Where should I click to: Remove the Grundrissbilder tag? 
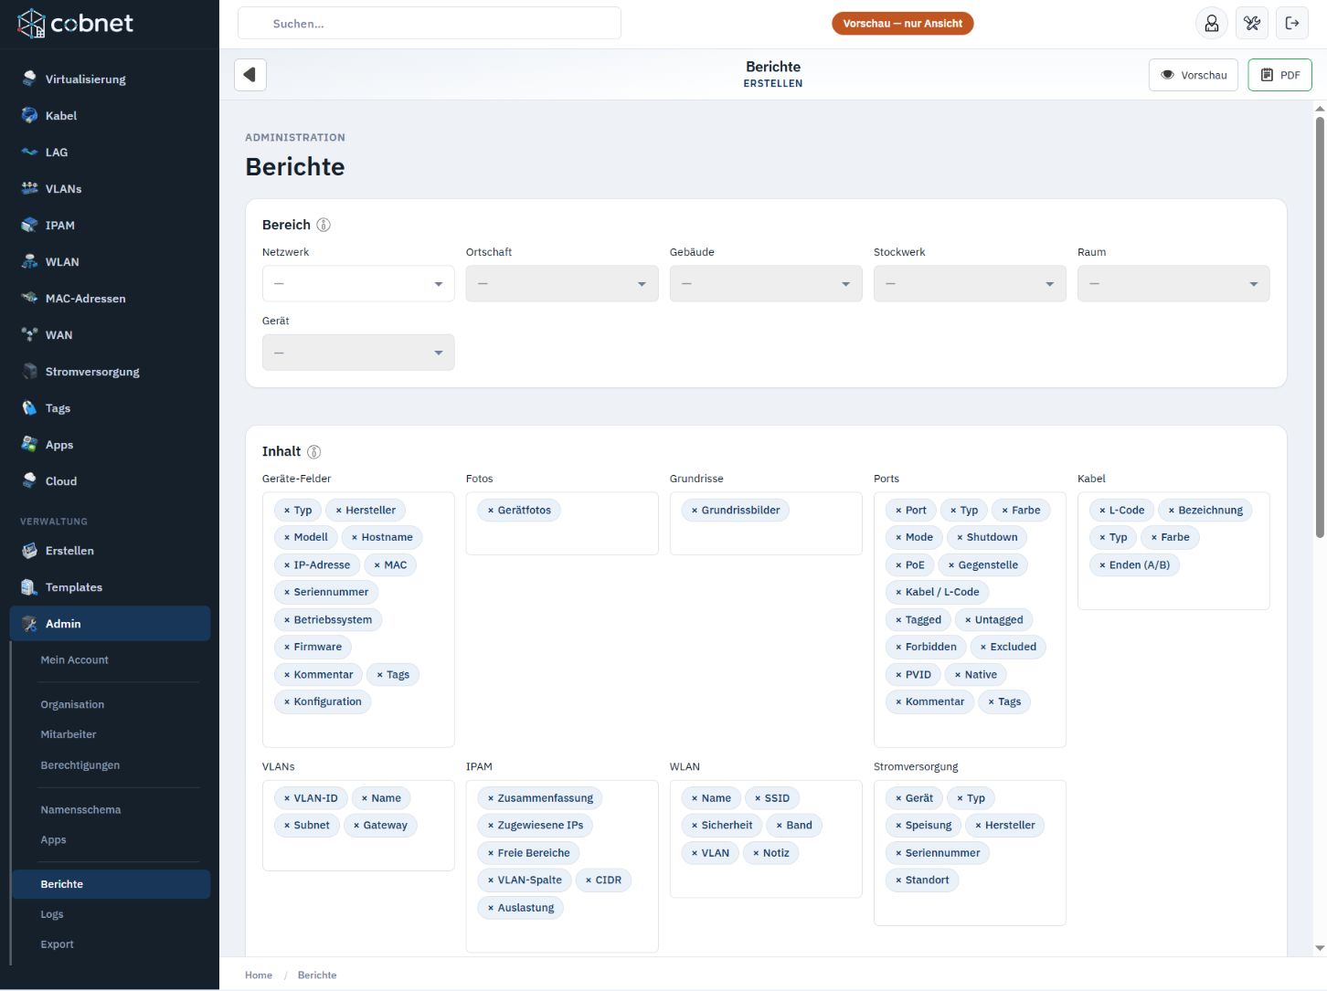[x=695, y=511]
